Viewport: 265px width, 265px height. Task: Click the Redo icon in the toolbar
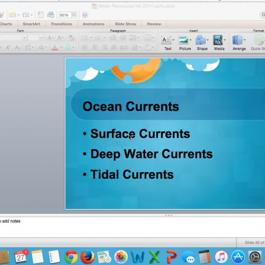(x=25, y=15)
